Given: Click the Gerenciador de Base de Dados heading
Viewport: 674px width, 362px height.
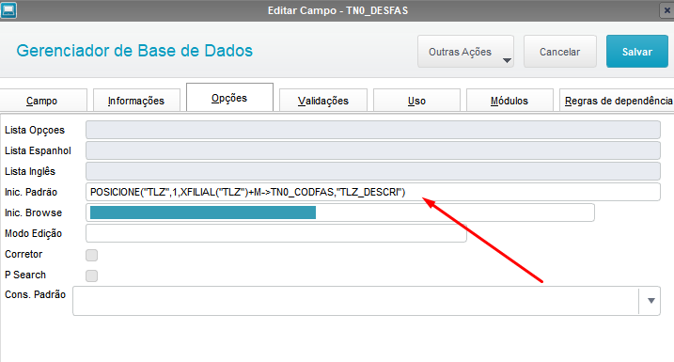Looking at the screenshot, I should (x=134, y=51).
